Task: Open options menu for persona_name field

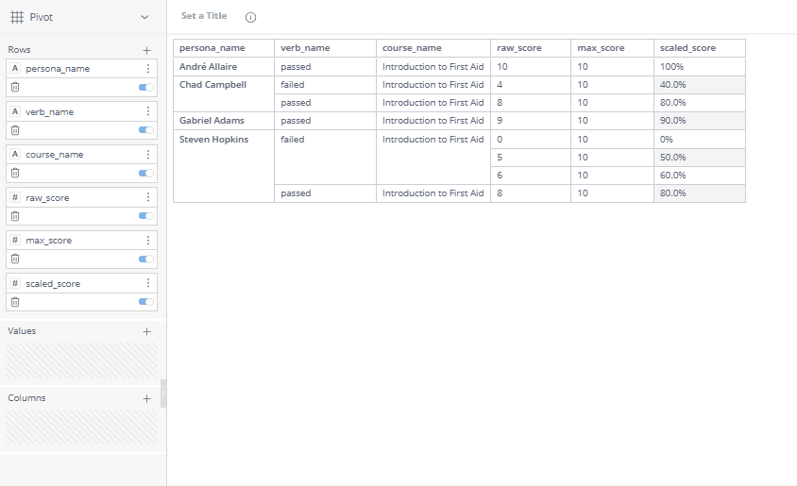Action: tap(148, 69)
